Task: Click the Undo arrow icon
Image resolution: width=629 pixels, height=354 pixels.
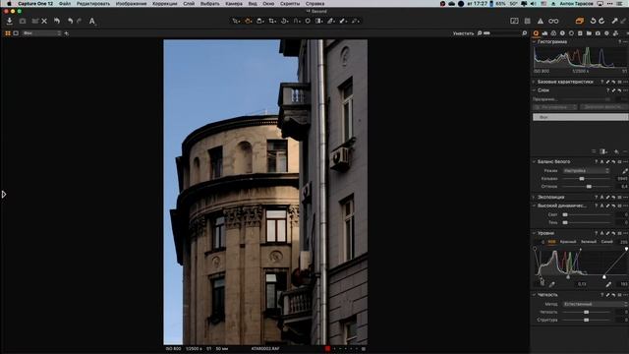Action: click(x=70, y=21)
